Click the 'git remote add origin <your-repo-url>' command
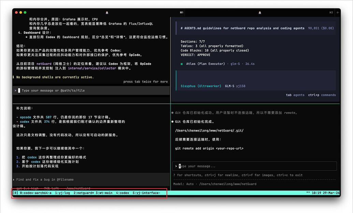The image size is (353, 213). click(x=209, y=149)
